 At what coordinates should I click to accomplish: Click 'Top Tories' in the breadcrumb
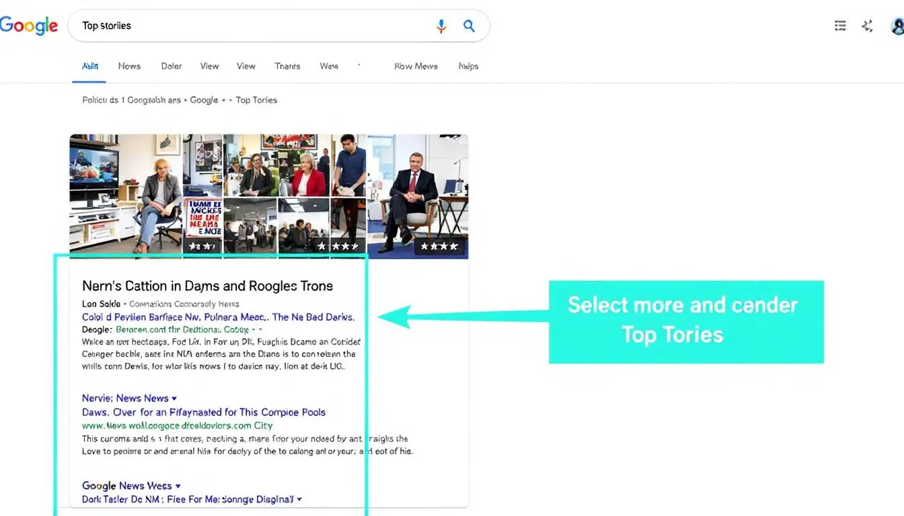(256, 100)
